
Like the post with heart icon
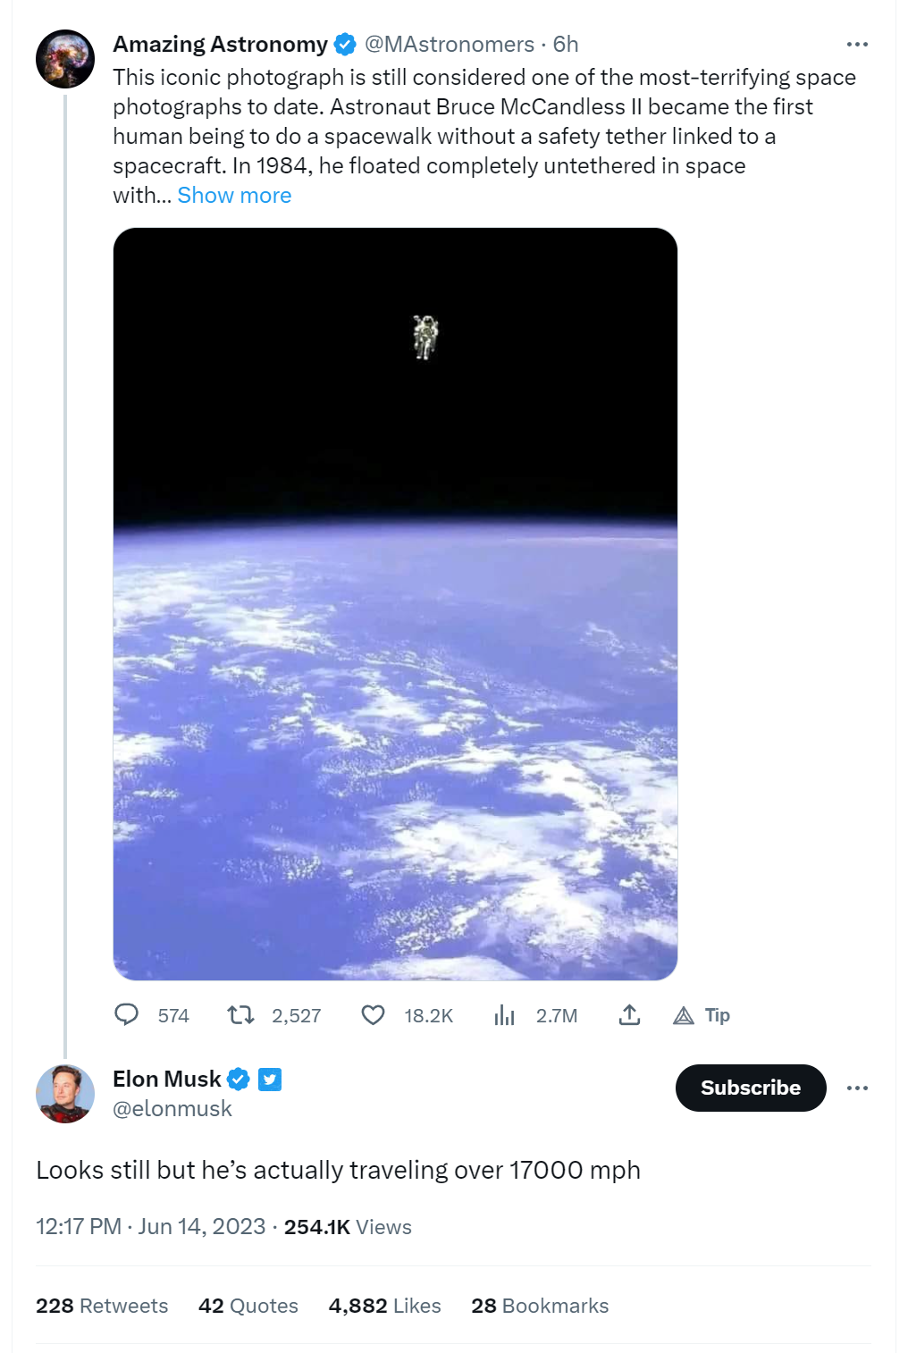[373, 1014]
